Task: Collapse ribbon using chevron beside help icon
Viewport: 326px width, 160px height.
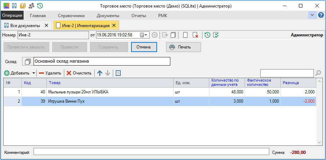Action: 312,15
